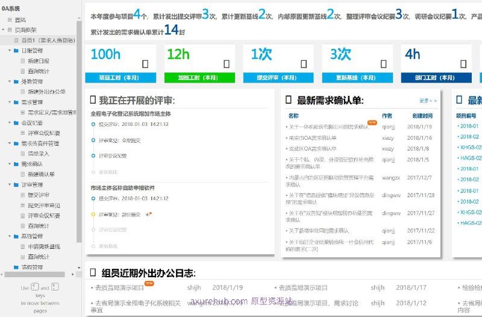The height and width of the screenshot is (317, 482).
Task: Open 需求定义/需求池管理 page in sidebar
Action: coord(52,112)
